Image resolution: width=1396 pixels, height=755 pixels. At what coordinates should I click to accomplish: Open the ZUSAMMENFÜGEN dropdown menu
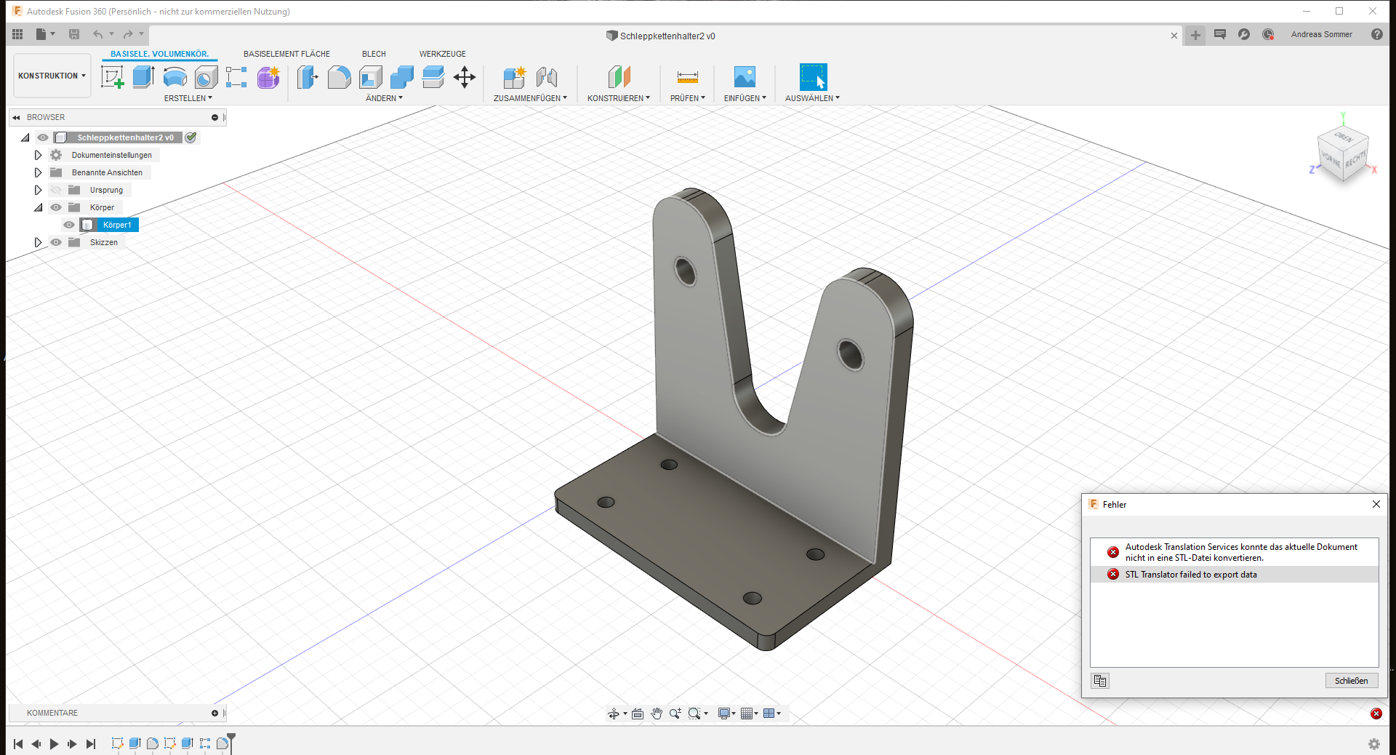tap(530, 98)
